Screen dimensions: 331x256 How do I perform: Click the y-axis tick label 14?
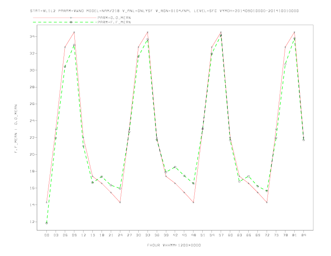(x=32, y=205)
